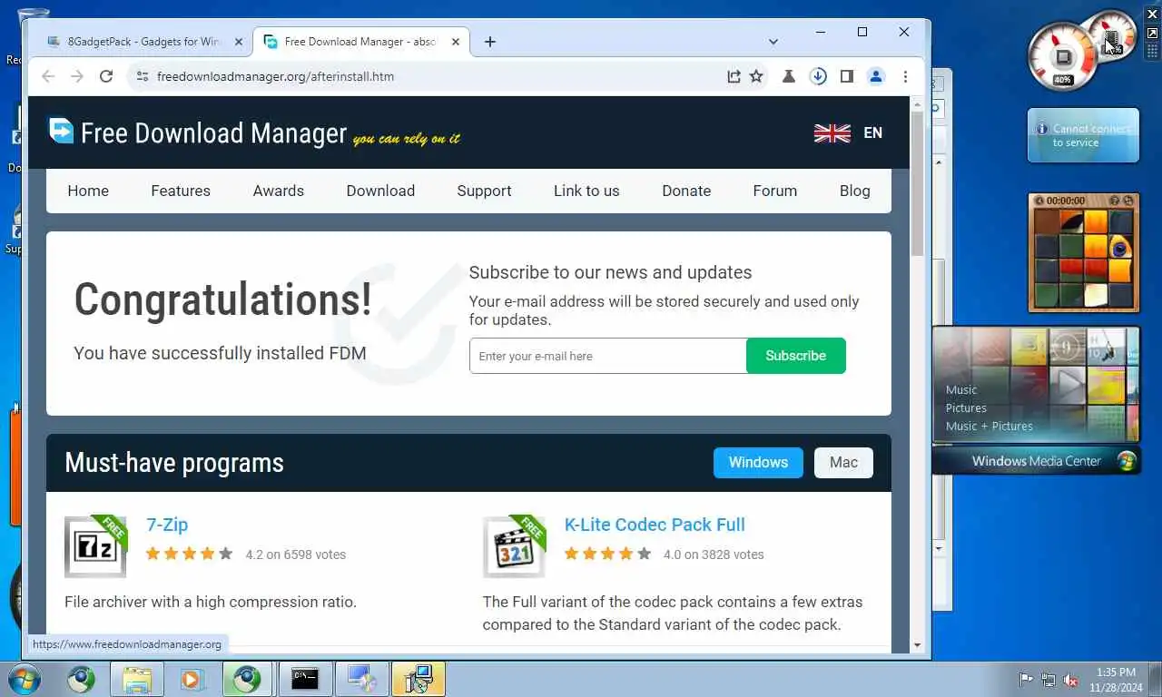Open the 7-Zip title link
The image size is (1162, 697).
click(167, 525)
